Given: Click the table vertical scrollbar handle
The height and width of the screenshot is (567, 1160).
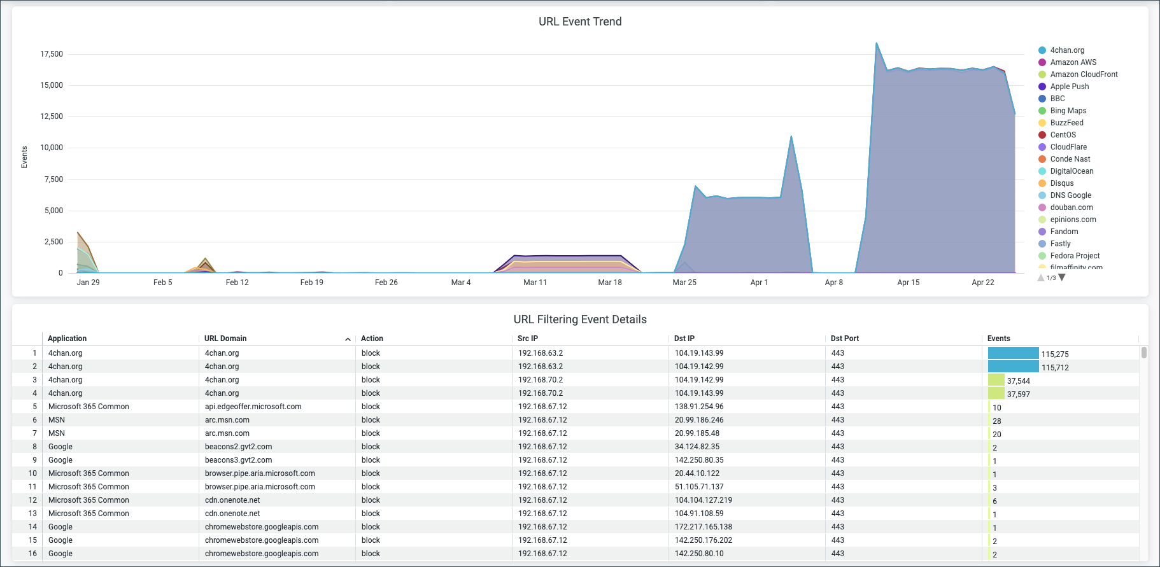Looking at the screenshot, I should (x=1143, y=353).
